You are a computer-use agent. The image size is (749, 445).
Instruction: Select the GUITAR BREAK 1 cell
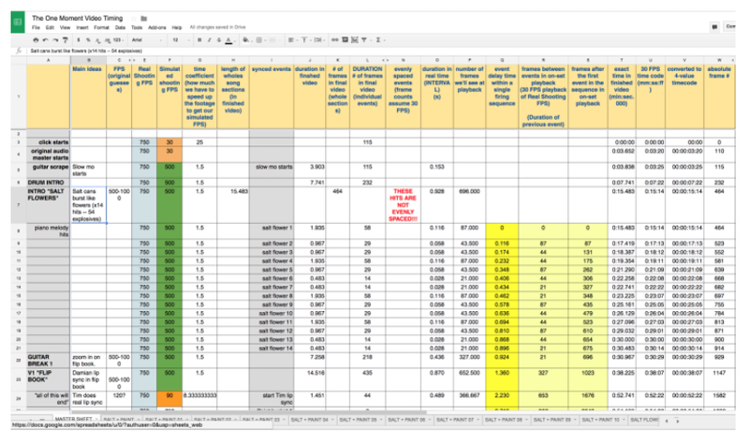click(x=49, y=361)
